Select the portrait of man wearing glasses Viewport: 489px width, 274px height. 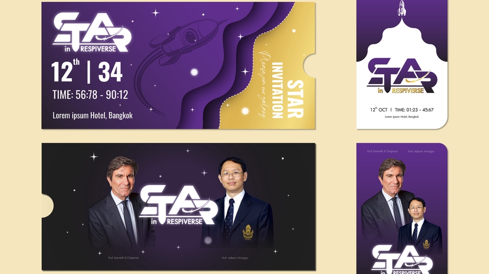[237, 203]
